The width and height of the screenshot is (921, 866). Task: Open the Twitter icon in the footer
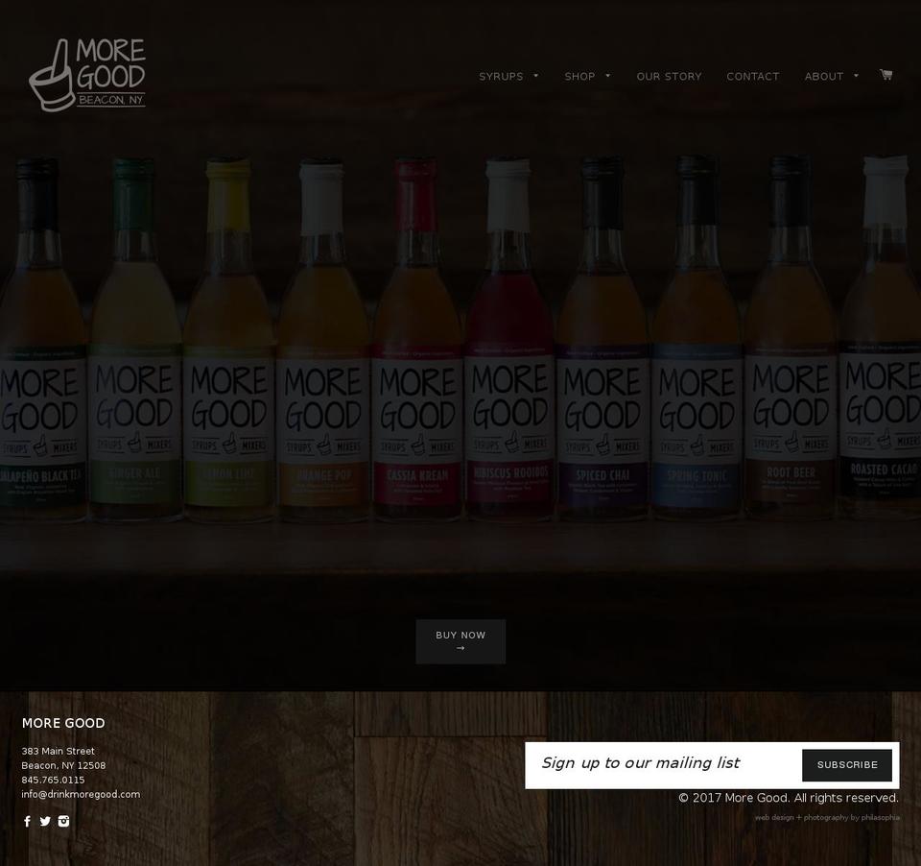coord(45,822)
